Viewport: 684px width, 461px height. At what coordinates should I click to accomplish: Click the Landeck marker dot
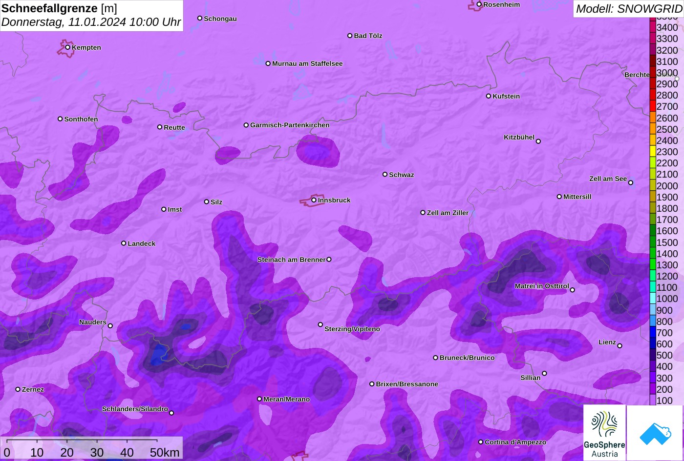(x=124, y=243)
